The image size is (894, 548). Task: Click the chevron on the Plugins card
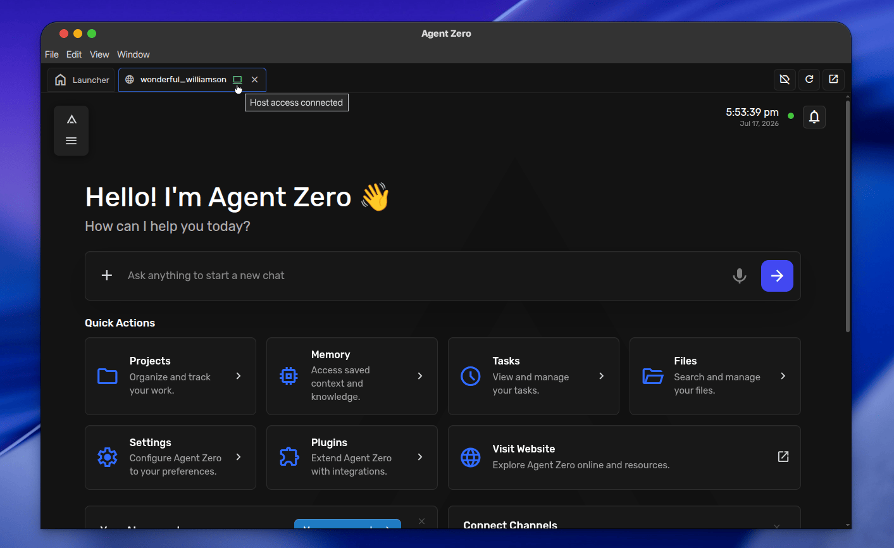(x=420, y=457)
